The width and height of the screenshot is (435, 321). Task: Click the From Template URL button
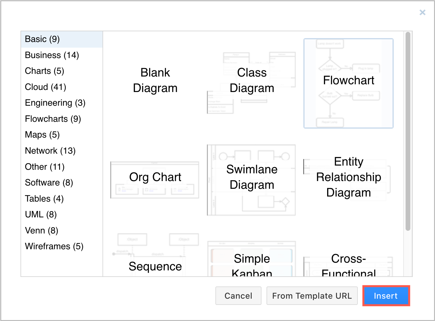312,296
